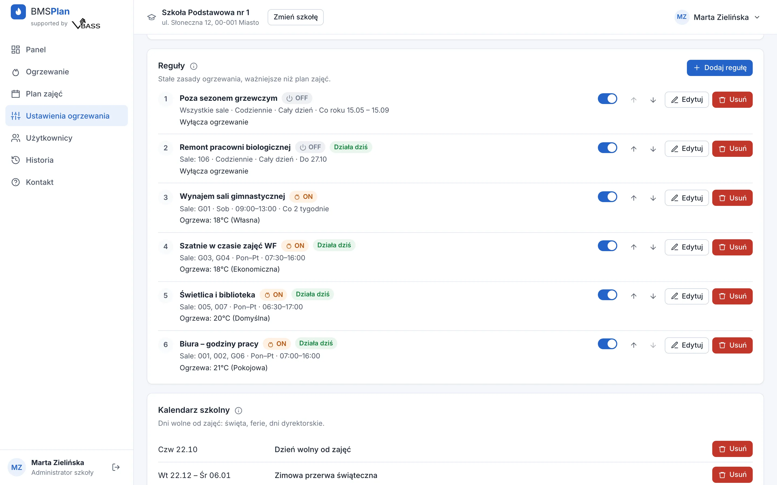
Task: Click the info icon next to Kalendarz szkolny
Action: click(x=238, y=410)
